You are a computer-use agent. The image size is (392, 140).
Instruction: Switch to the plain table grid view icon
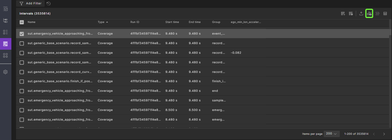385,13
